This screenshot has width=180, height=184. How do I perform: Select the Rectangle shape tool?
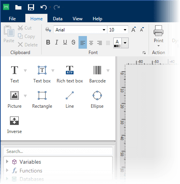[42, 99]
